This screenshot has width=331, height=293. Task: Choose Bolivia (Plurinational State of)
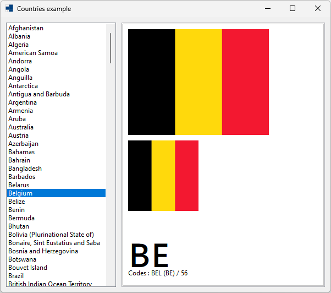(x=51, y=235)
